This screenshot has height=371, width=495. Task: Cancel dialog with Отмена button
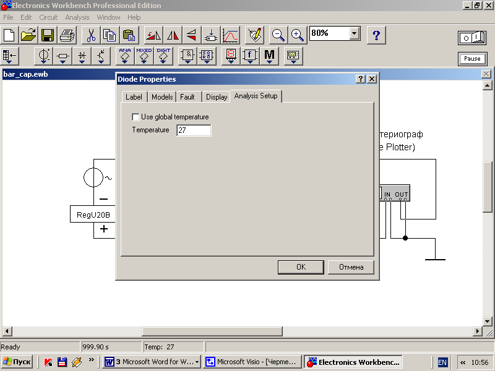pos(351,267)
